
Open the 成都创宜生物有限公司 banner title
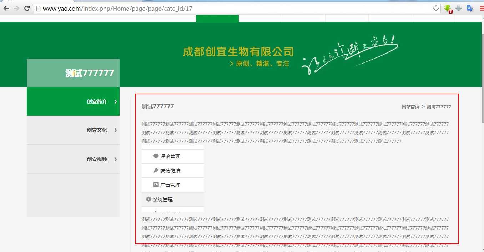238,52
